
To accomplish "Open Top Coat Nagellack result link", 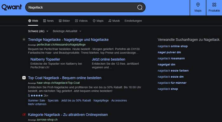I will 65,78.
